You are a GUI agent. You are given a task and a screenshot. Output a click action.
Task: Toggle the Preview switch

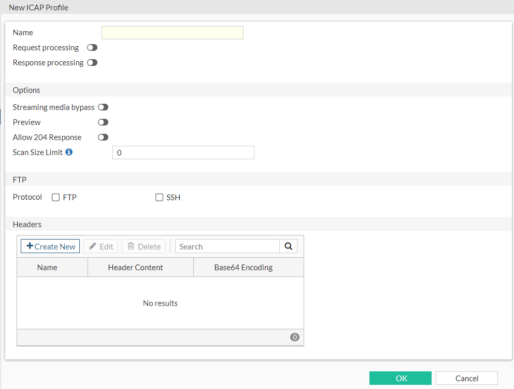(103, 122)
